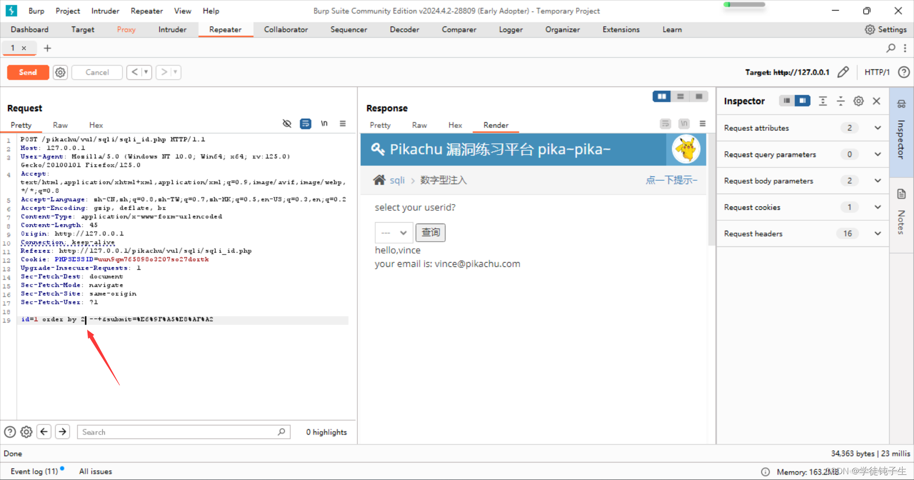Click the Inspector side panel icon
914x480 pixels.
[x=901, y=104]
